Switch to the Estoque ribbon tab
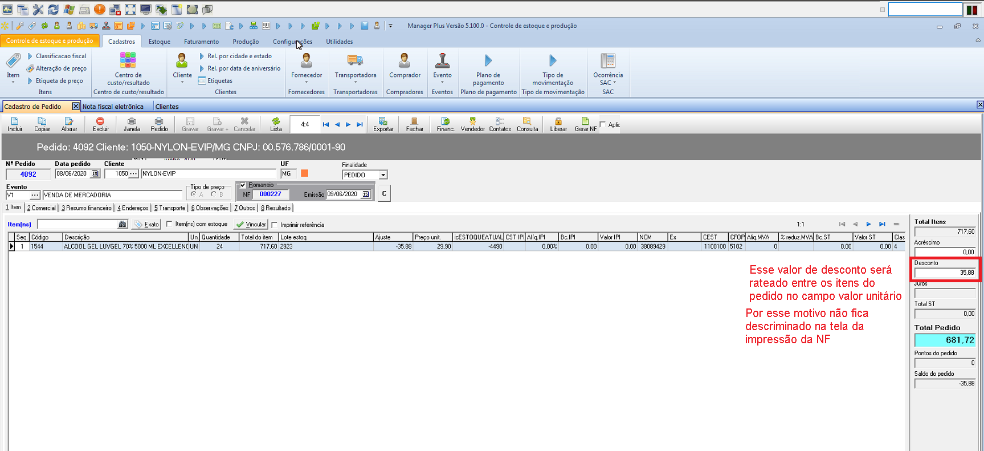Viewport: 984px width, 451px height. click(160, 42)
